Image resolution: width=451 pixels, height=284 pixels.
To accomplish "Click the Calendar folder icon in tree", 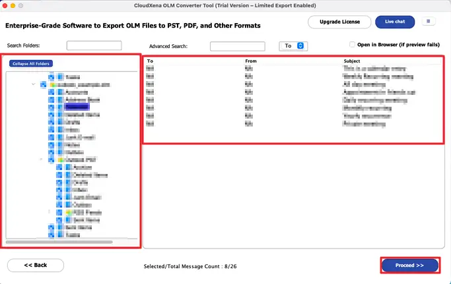I will click(x=60, y=105).
